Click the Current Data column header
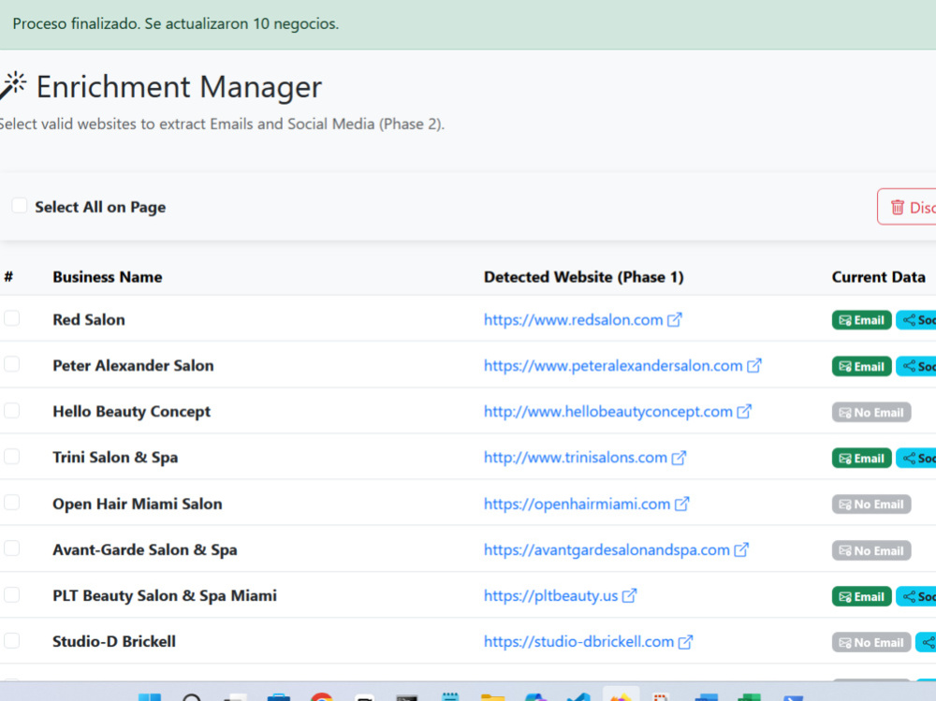Screen dimensions: 936x701 [x=878, y=277]
